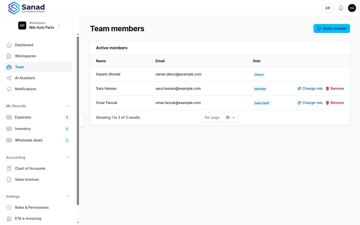Change role for Omar Farouk

pyautogui.click(x=310, y=103)
